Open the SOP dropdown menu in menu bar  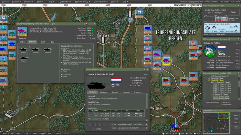click(x=51, y=2)
